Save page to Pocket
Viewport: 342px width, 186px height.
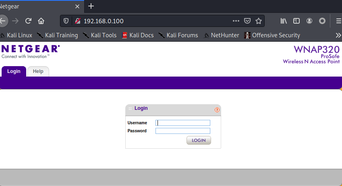coord(247,21)
